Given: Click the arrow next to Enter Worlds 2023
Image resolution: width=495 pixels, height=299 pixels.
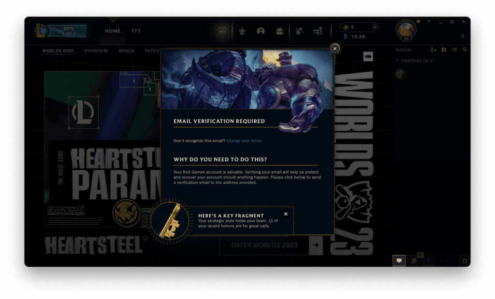Looking at the screenshot, I should (x=316, y=245).
